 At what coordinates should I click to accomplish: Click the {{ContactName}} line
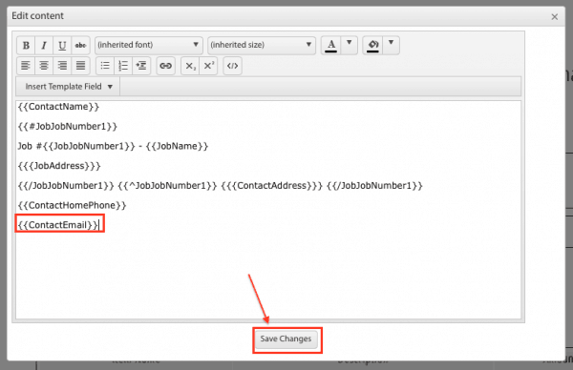(58, 107)
